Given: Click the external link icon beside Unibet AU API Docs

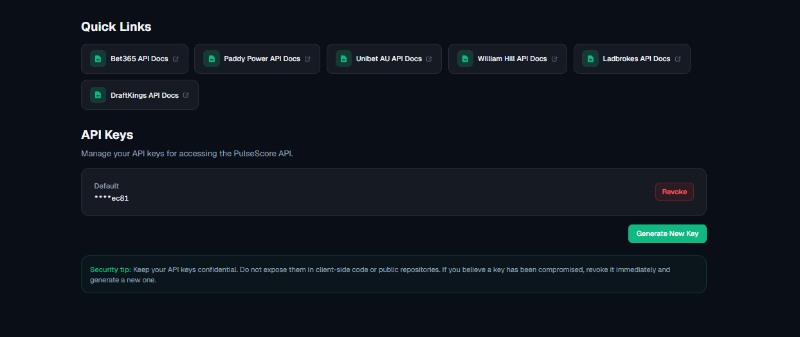Looking at the screenshot, I should tap(429, 59).
